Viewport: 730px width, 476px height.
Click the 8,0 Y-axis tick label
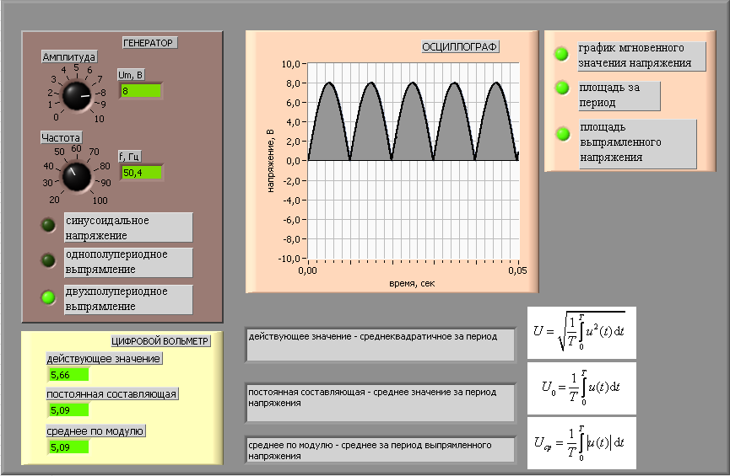pos(294,83)
